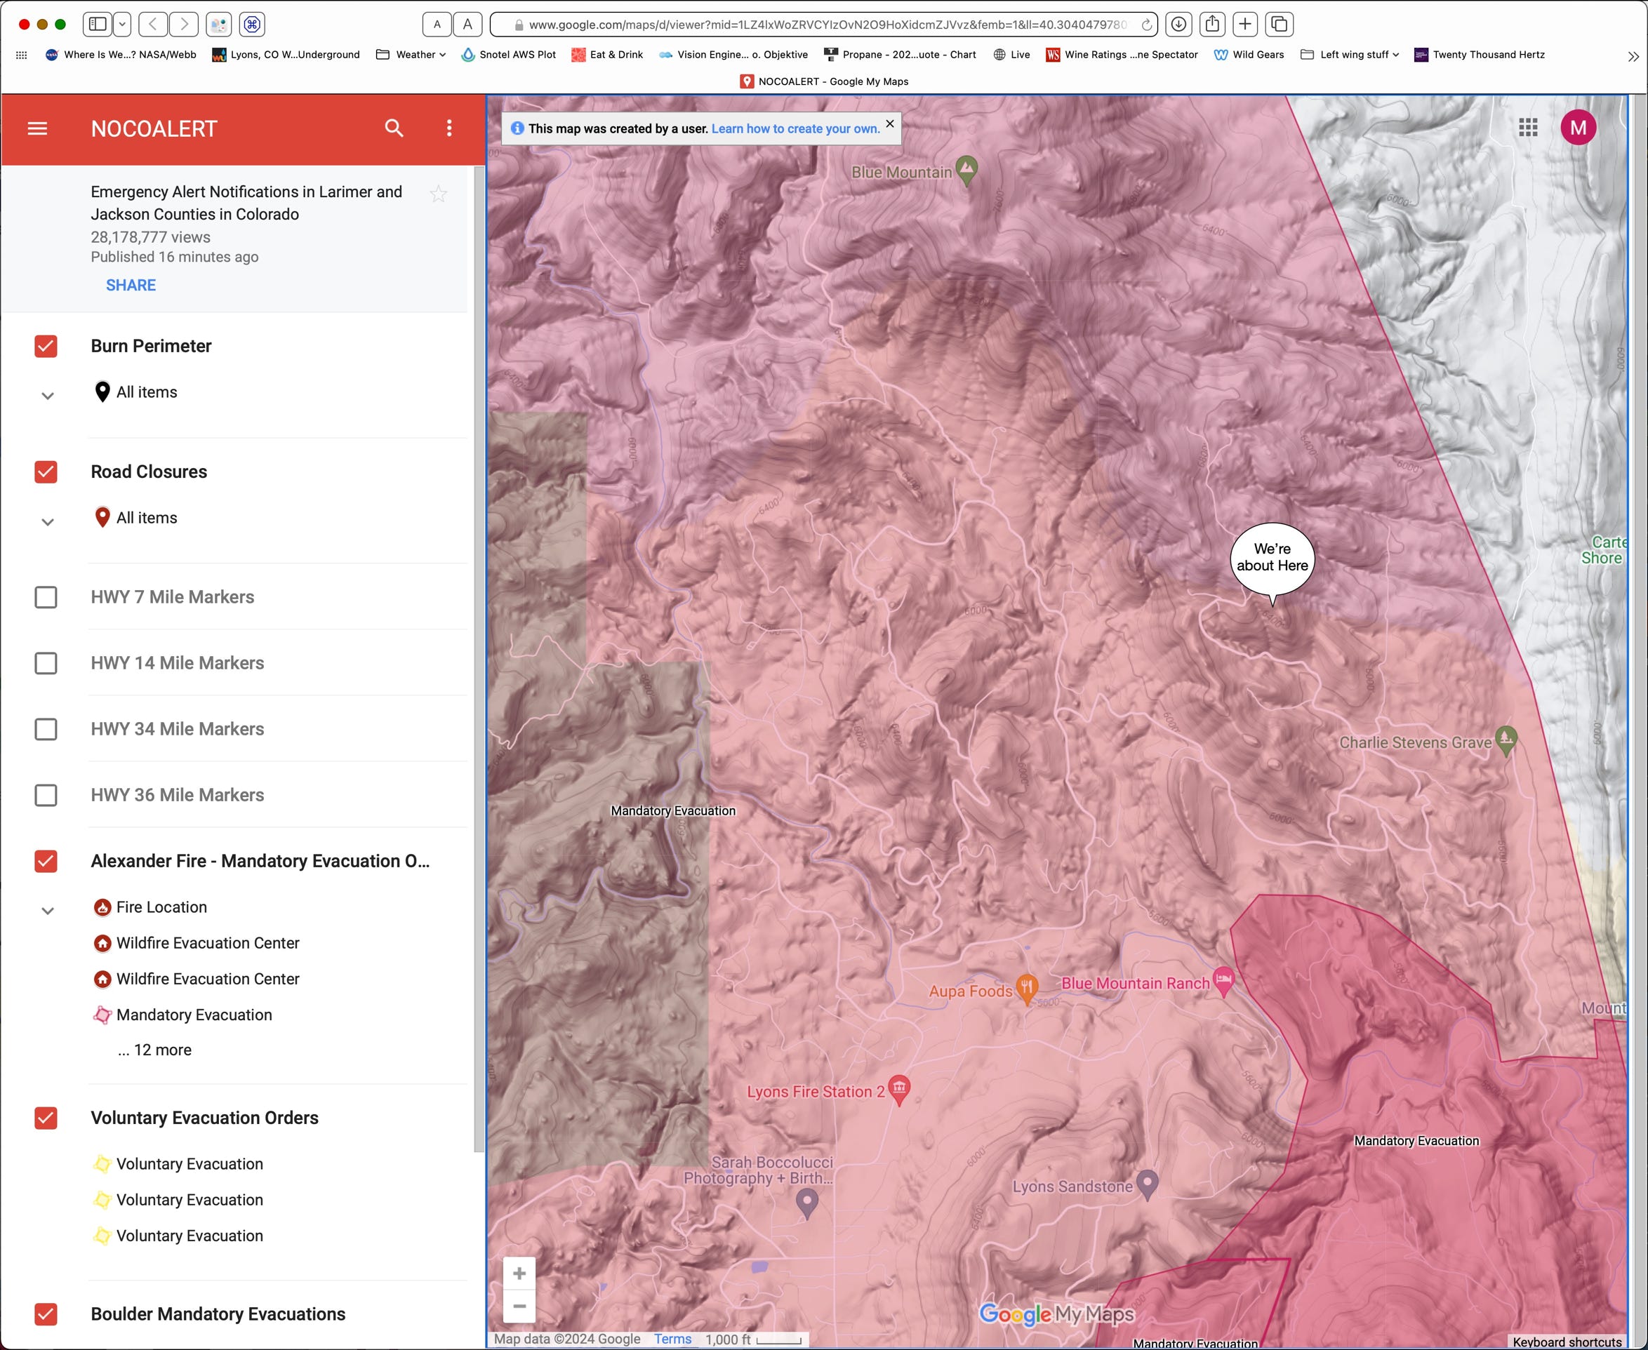The height and width of the screenshot is (1350, 1648).
Task: Increase Safari text size with large A
Action: [467, 24]
